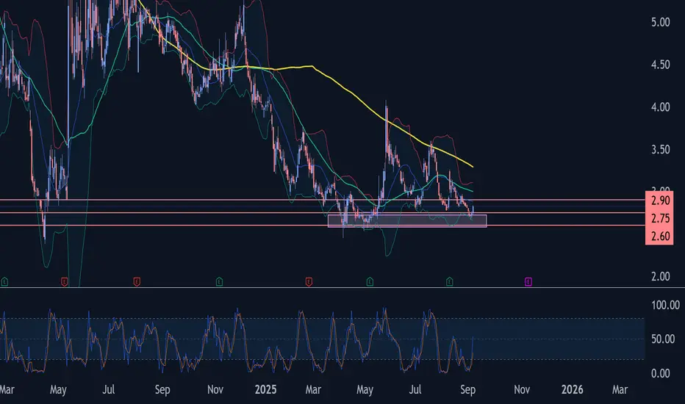Open the green earnings marker between Jul and Sep 2025
The image size is (685, 404).
click(x=450, y=282)
